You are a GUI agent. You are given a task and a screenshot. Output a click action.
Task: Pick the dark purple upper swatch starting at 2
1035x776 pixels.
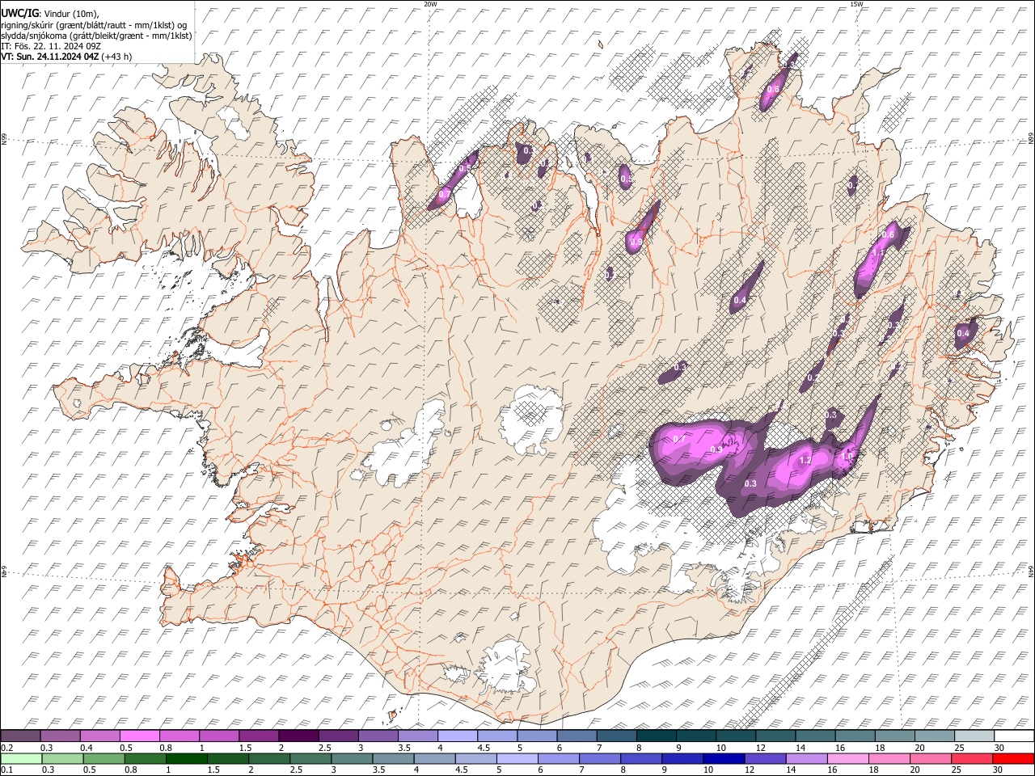pyautogui.click(x=298, y=736)
